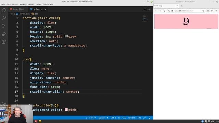
Task: Click 'justify-content' property on line 14
Action: click(44, 78)
